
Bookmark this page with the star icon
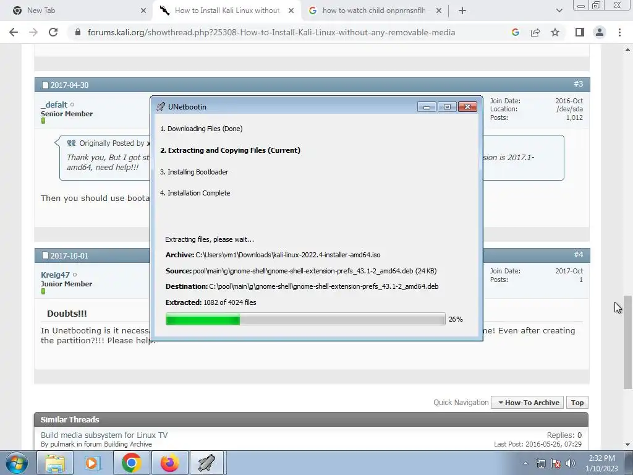555,32
